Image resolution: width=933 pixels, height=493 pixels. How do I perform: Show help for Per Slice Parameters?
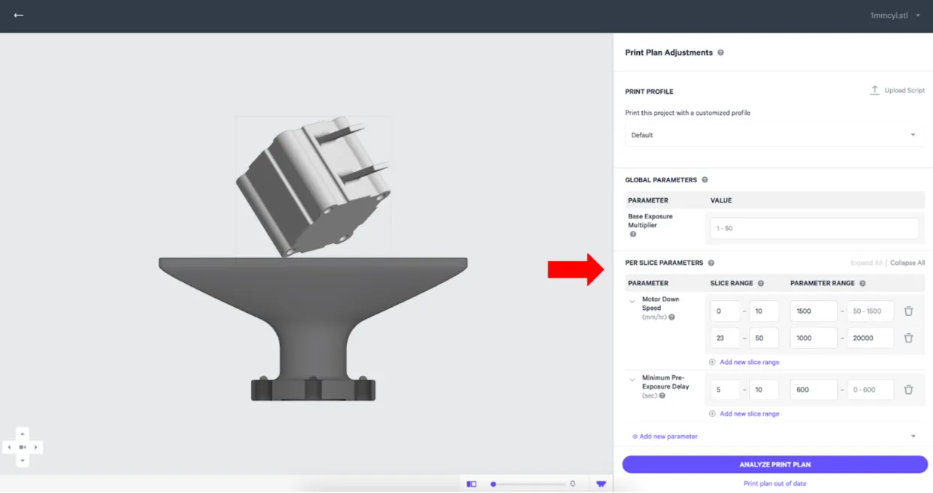click(711, 263)
